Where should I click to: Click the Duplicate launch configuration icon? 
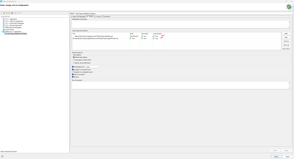tap(9, 13)
